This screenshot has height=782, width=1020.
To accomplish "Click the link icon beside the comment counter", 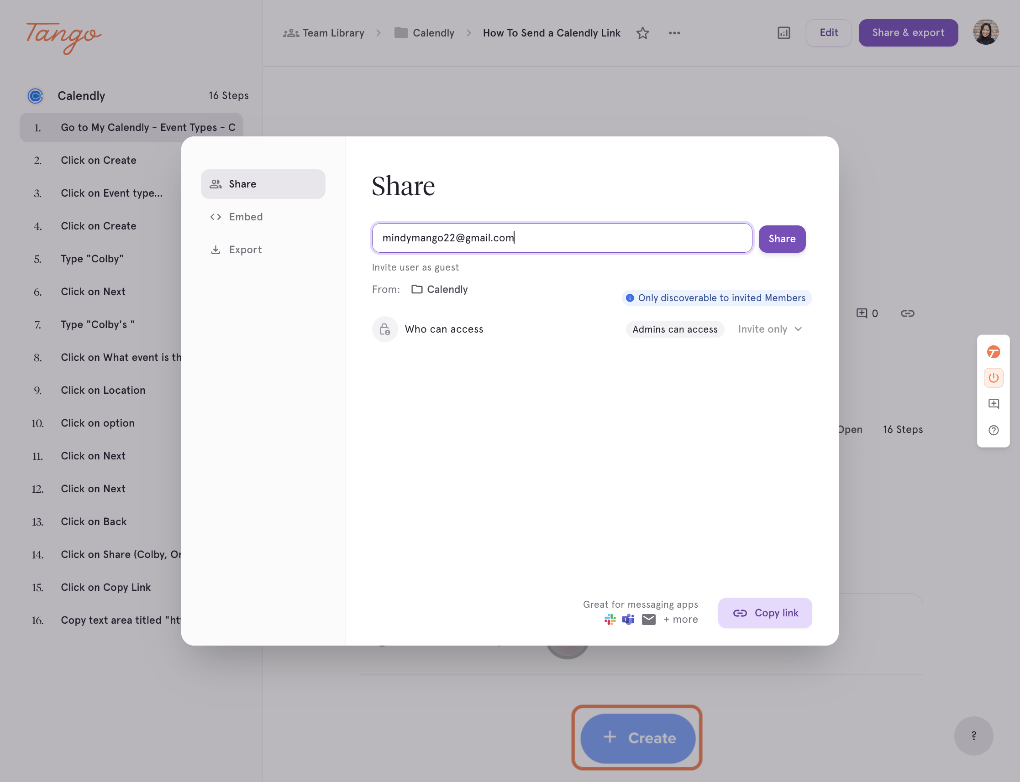I will coord(907,313).
